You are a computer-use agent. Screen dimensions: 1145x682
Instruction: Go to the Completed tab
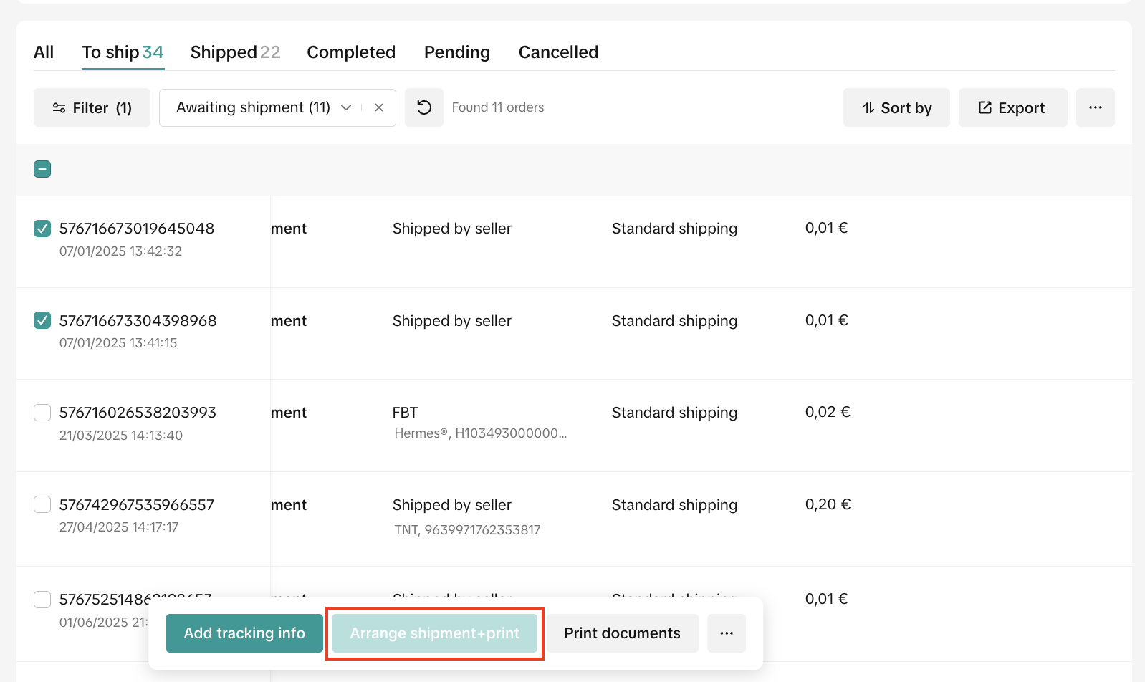tap(351, 52)
